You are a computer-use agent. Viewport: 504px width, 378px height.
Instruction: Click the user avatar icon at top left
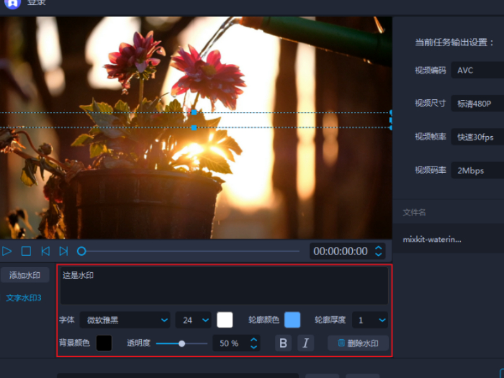coord(13,4)
